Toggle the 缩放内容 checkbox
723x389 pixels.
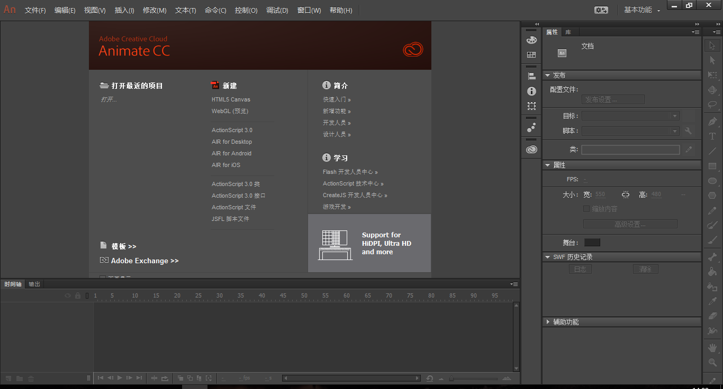point(586,209)
